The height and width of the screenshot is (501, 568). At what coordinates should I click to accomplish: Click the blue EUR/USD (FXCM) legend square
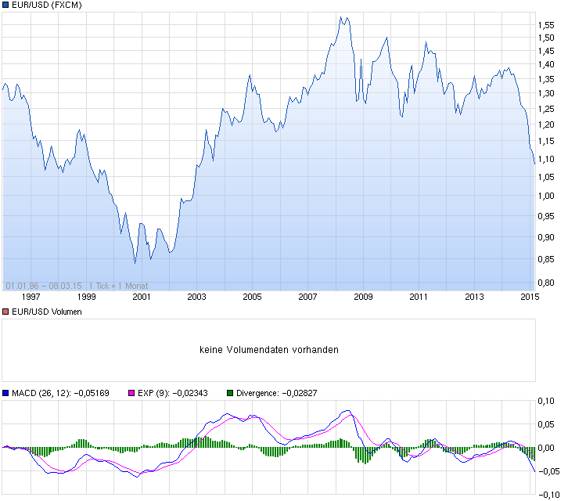[x=6, y=5]
